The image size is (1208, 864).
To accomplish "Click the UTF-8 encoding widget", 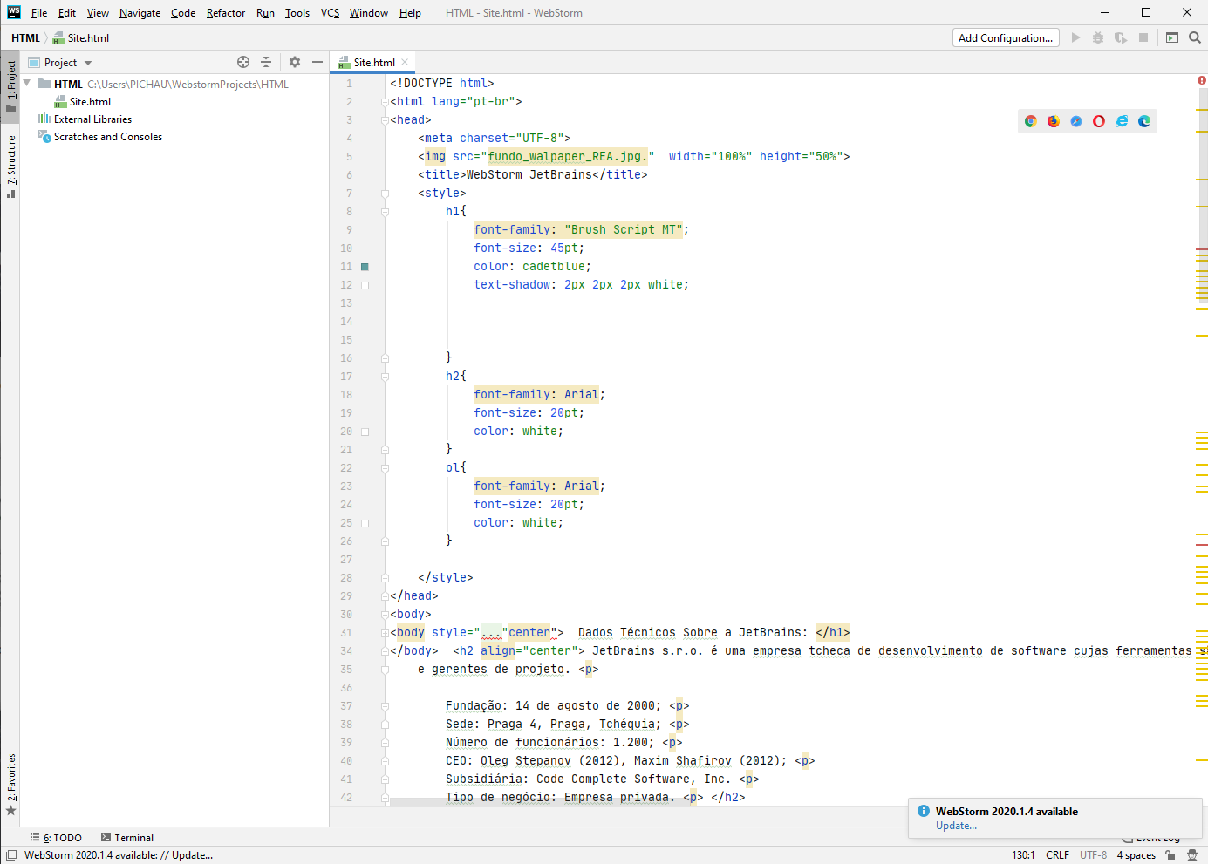I will (1093, 855).
